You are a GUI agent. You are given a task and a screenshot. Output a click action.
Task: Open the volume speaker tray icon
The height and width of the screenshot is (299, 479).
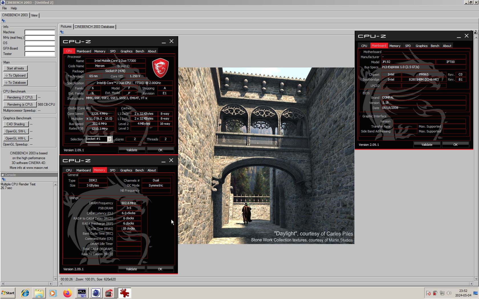click(x=449, y=293)
